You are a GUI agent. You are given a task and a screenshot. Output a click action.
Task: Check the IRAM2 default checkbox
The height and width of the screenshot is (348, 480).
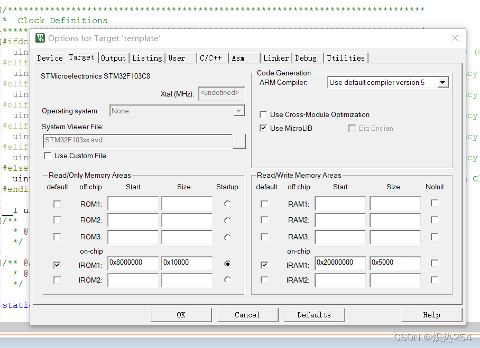click(x=264, y=280)
